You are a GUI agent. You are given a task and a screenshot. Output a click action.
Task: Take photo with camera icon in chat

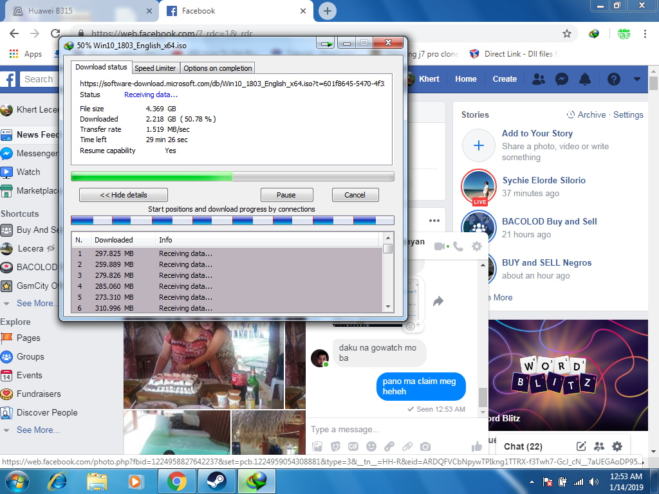pos(425,446)
